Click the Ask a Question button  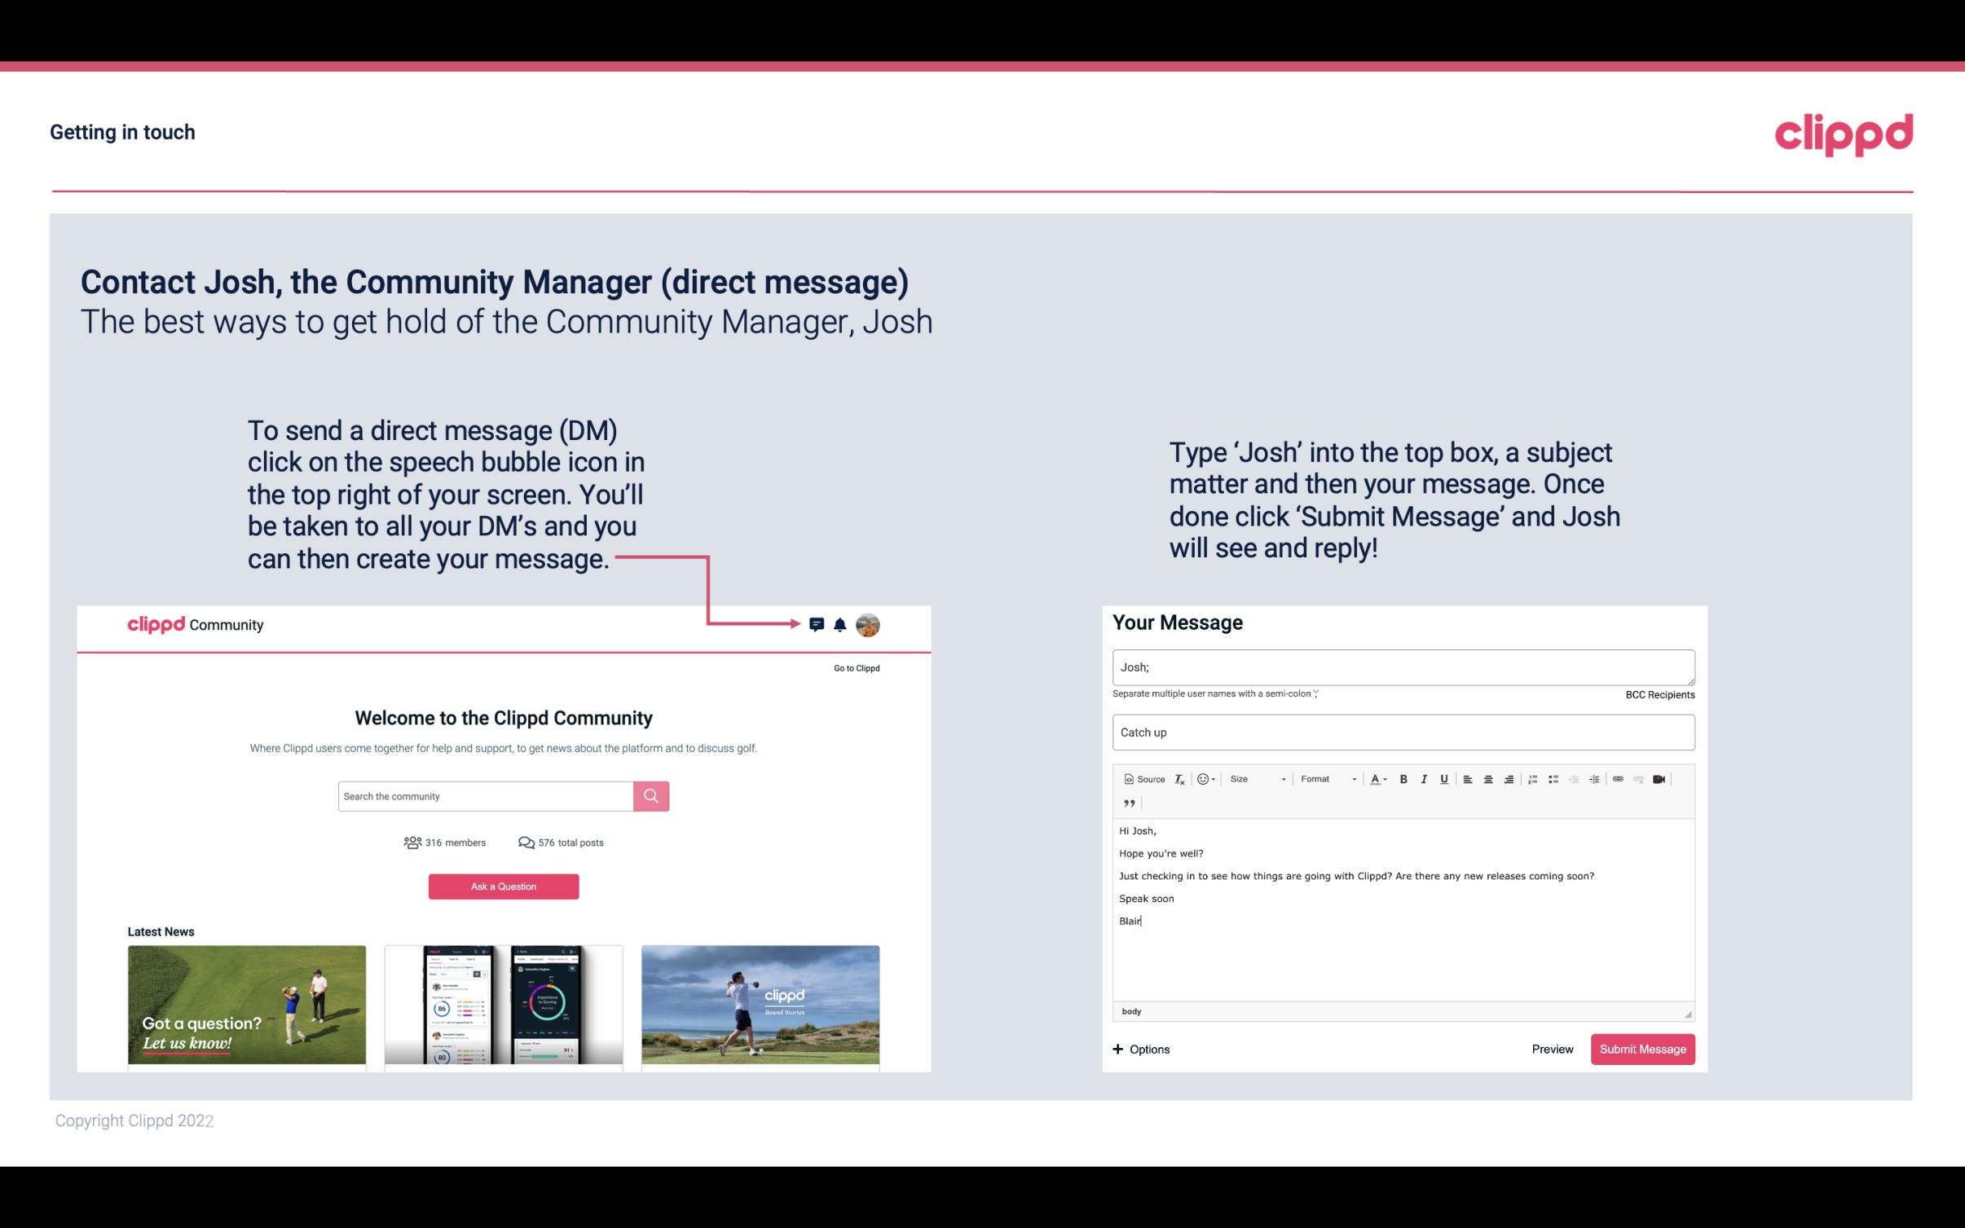click(504, 887)
